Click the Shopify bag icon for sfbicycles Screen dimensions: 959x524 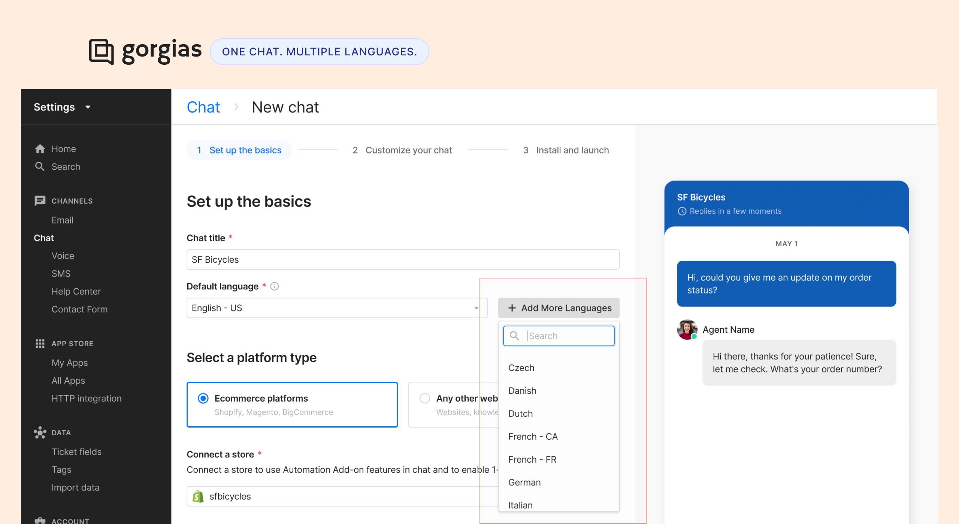pyautogui.click(x=198, y=496)
